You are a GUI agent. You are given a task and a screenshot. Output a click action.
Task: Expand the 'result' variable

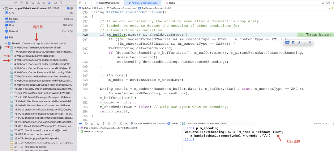pos(79,132)
